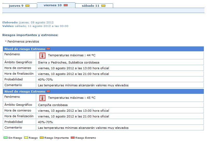Screen dimensions: 207x141
Task: Click the Riesgos importantes y extremos heading
Action: pos(30,35)
